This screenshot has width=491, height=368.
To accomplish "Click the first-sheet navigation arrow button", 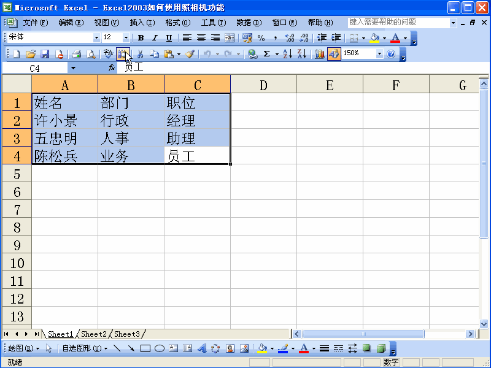I will click(5, 334).
